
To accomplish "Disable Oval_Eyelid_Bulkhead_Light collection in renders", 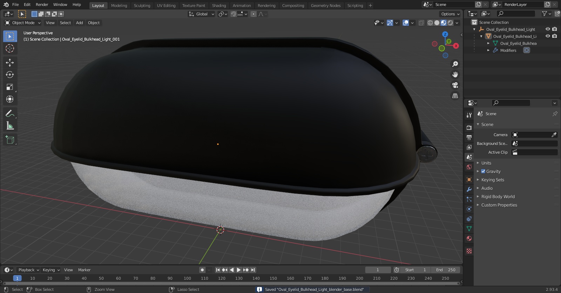I will (555, 29).
